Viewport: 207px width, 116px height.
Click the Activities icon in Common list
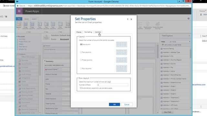20,61
